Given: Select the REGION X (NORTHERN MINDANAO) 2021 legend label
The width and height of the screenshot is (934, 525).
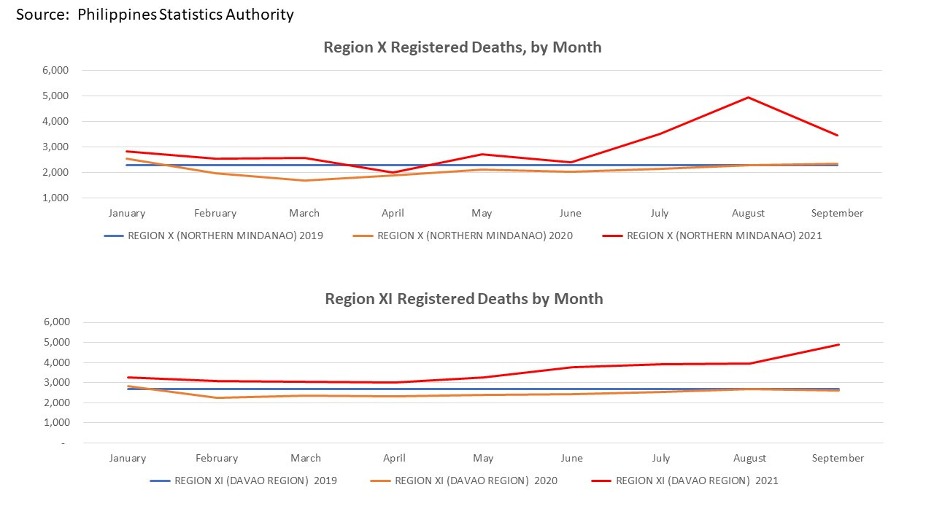Looking at the screenshot, I should pos(725,236).
